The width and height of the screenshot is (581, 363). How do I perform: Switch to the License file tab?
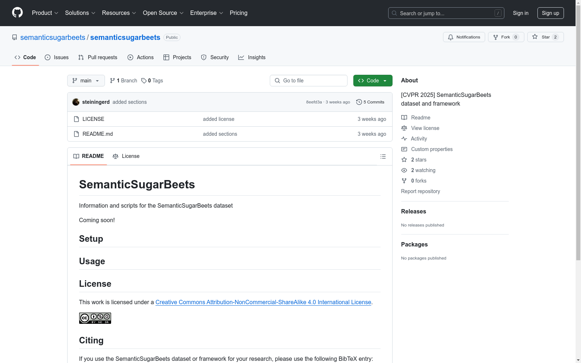pyautogui.click(x=126, y=156)
